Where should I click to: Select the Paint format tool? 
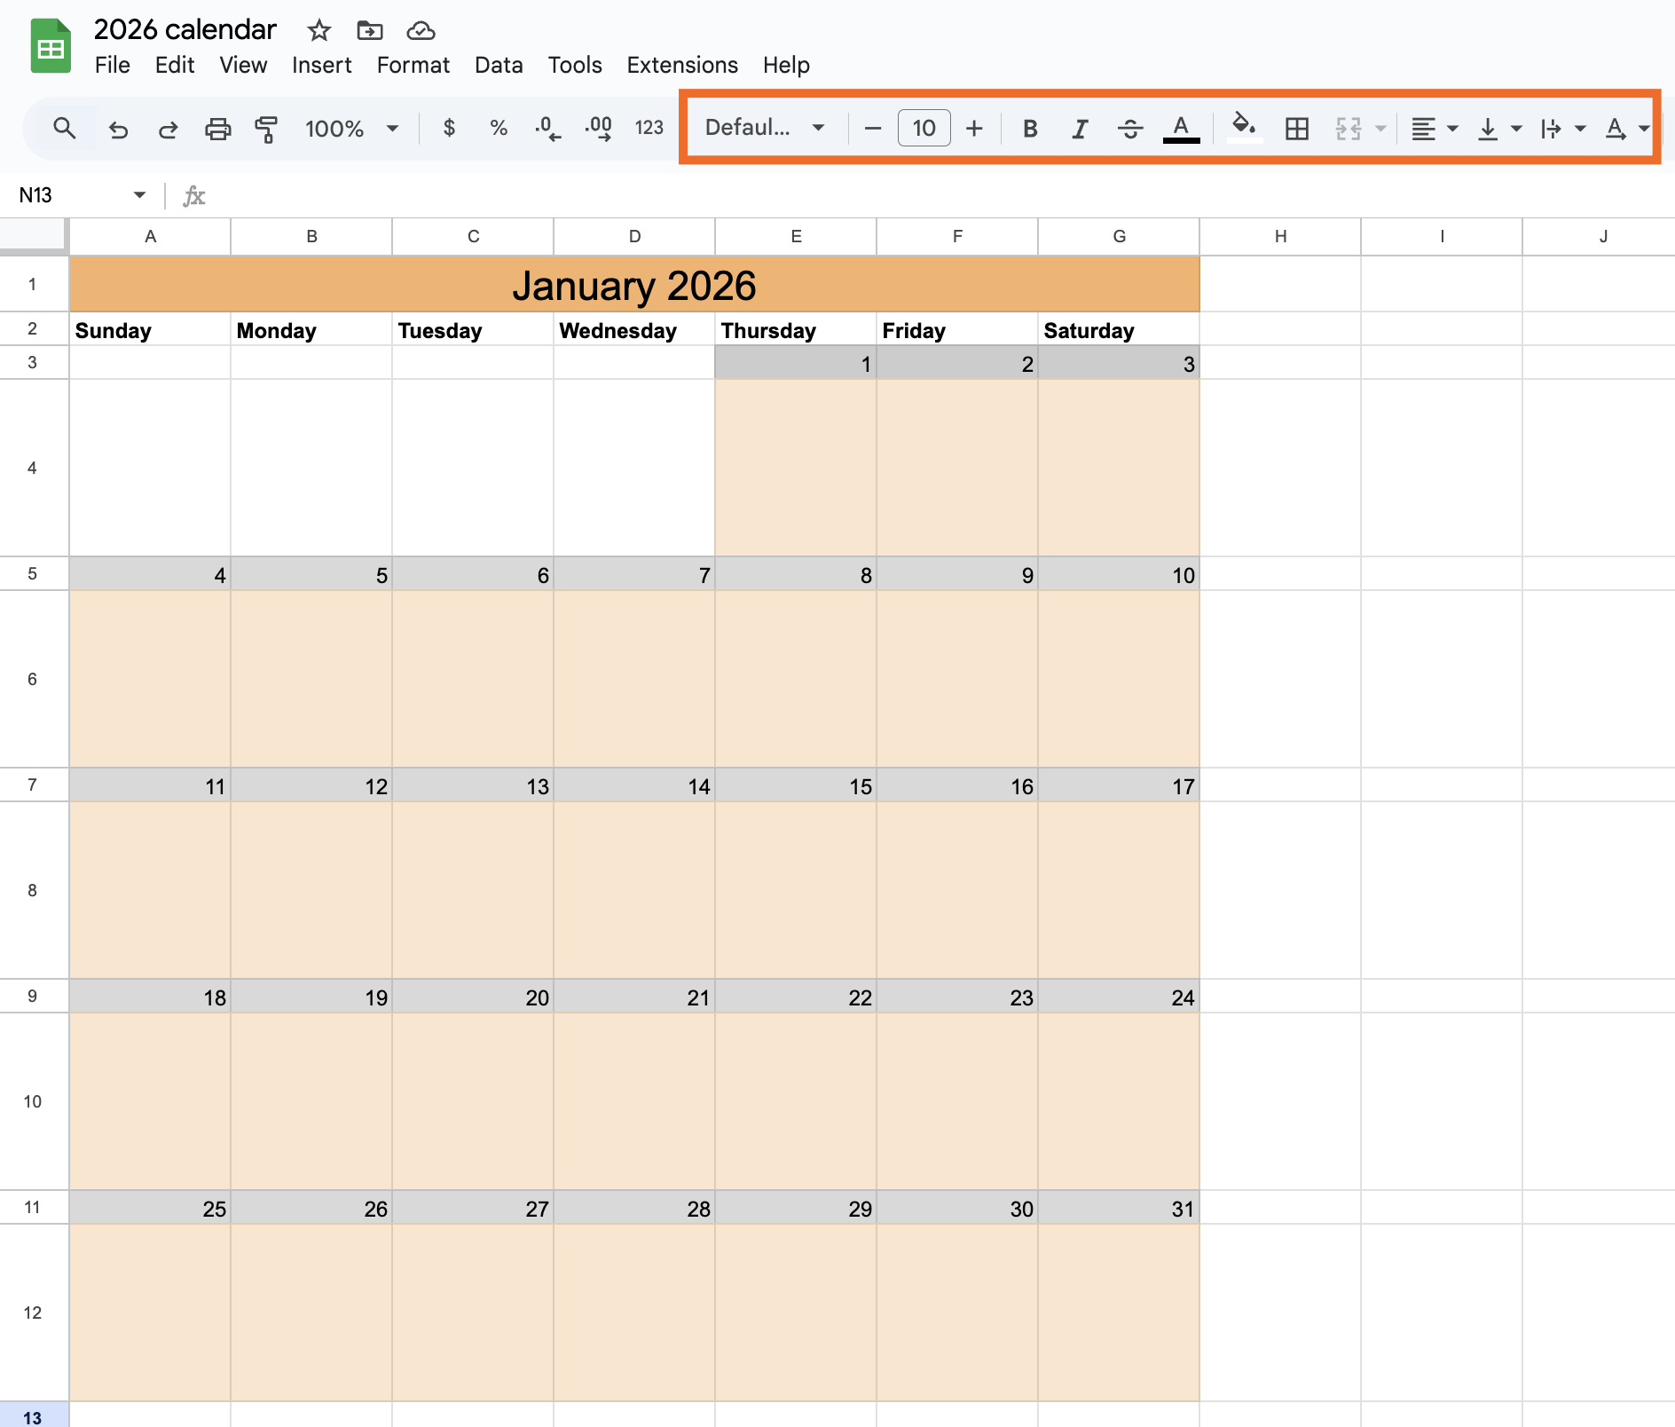(x=265, y=129)
